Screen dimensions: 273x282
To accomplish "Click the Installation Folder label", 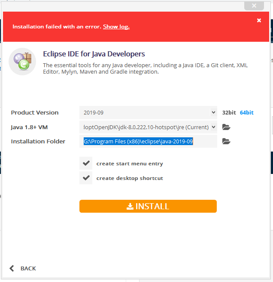I will [x=38, y=141].
